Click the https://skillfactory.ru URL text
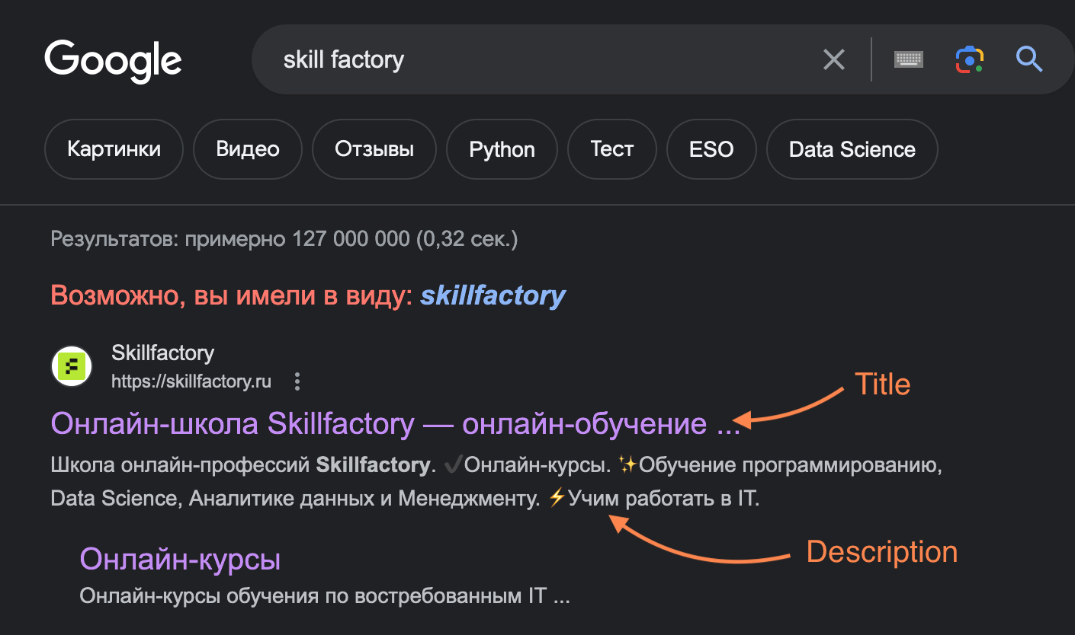 191,381
